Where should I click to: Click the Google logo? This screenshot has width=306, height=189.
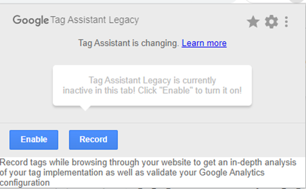(x=31, y=20)
